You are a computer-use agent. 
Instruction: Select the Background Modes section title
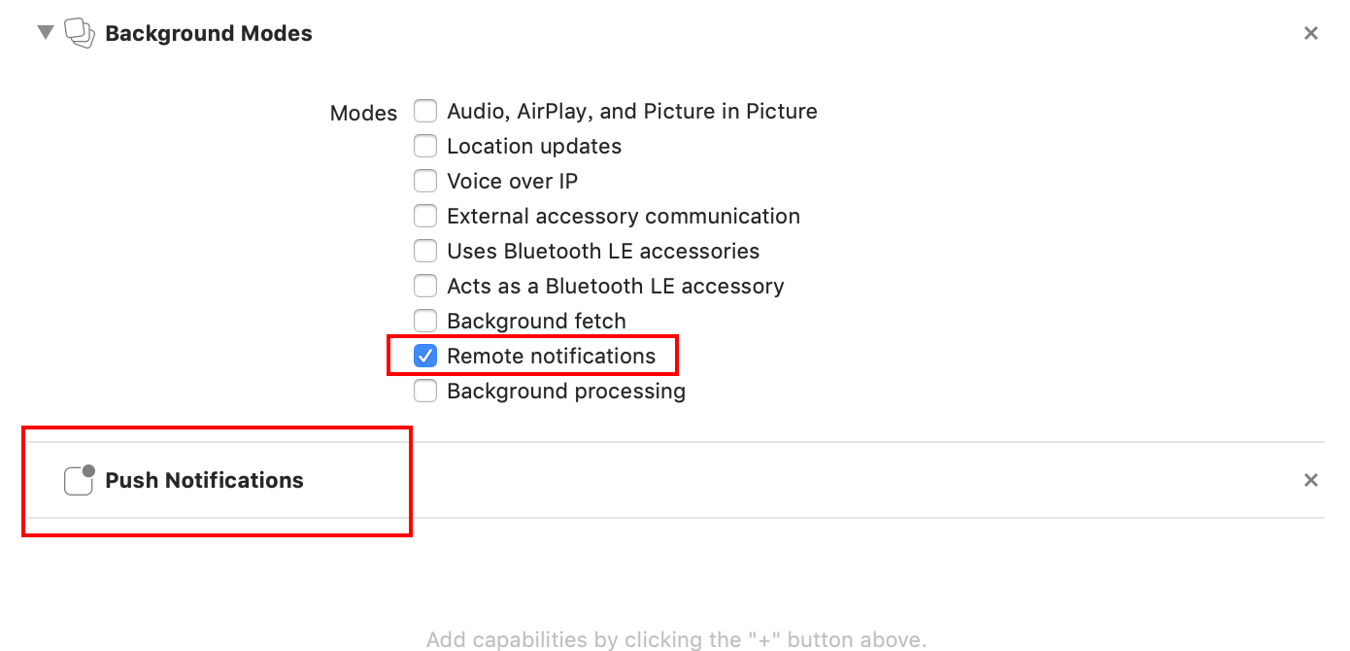tap(209, 33)
